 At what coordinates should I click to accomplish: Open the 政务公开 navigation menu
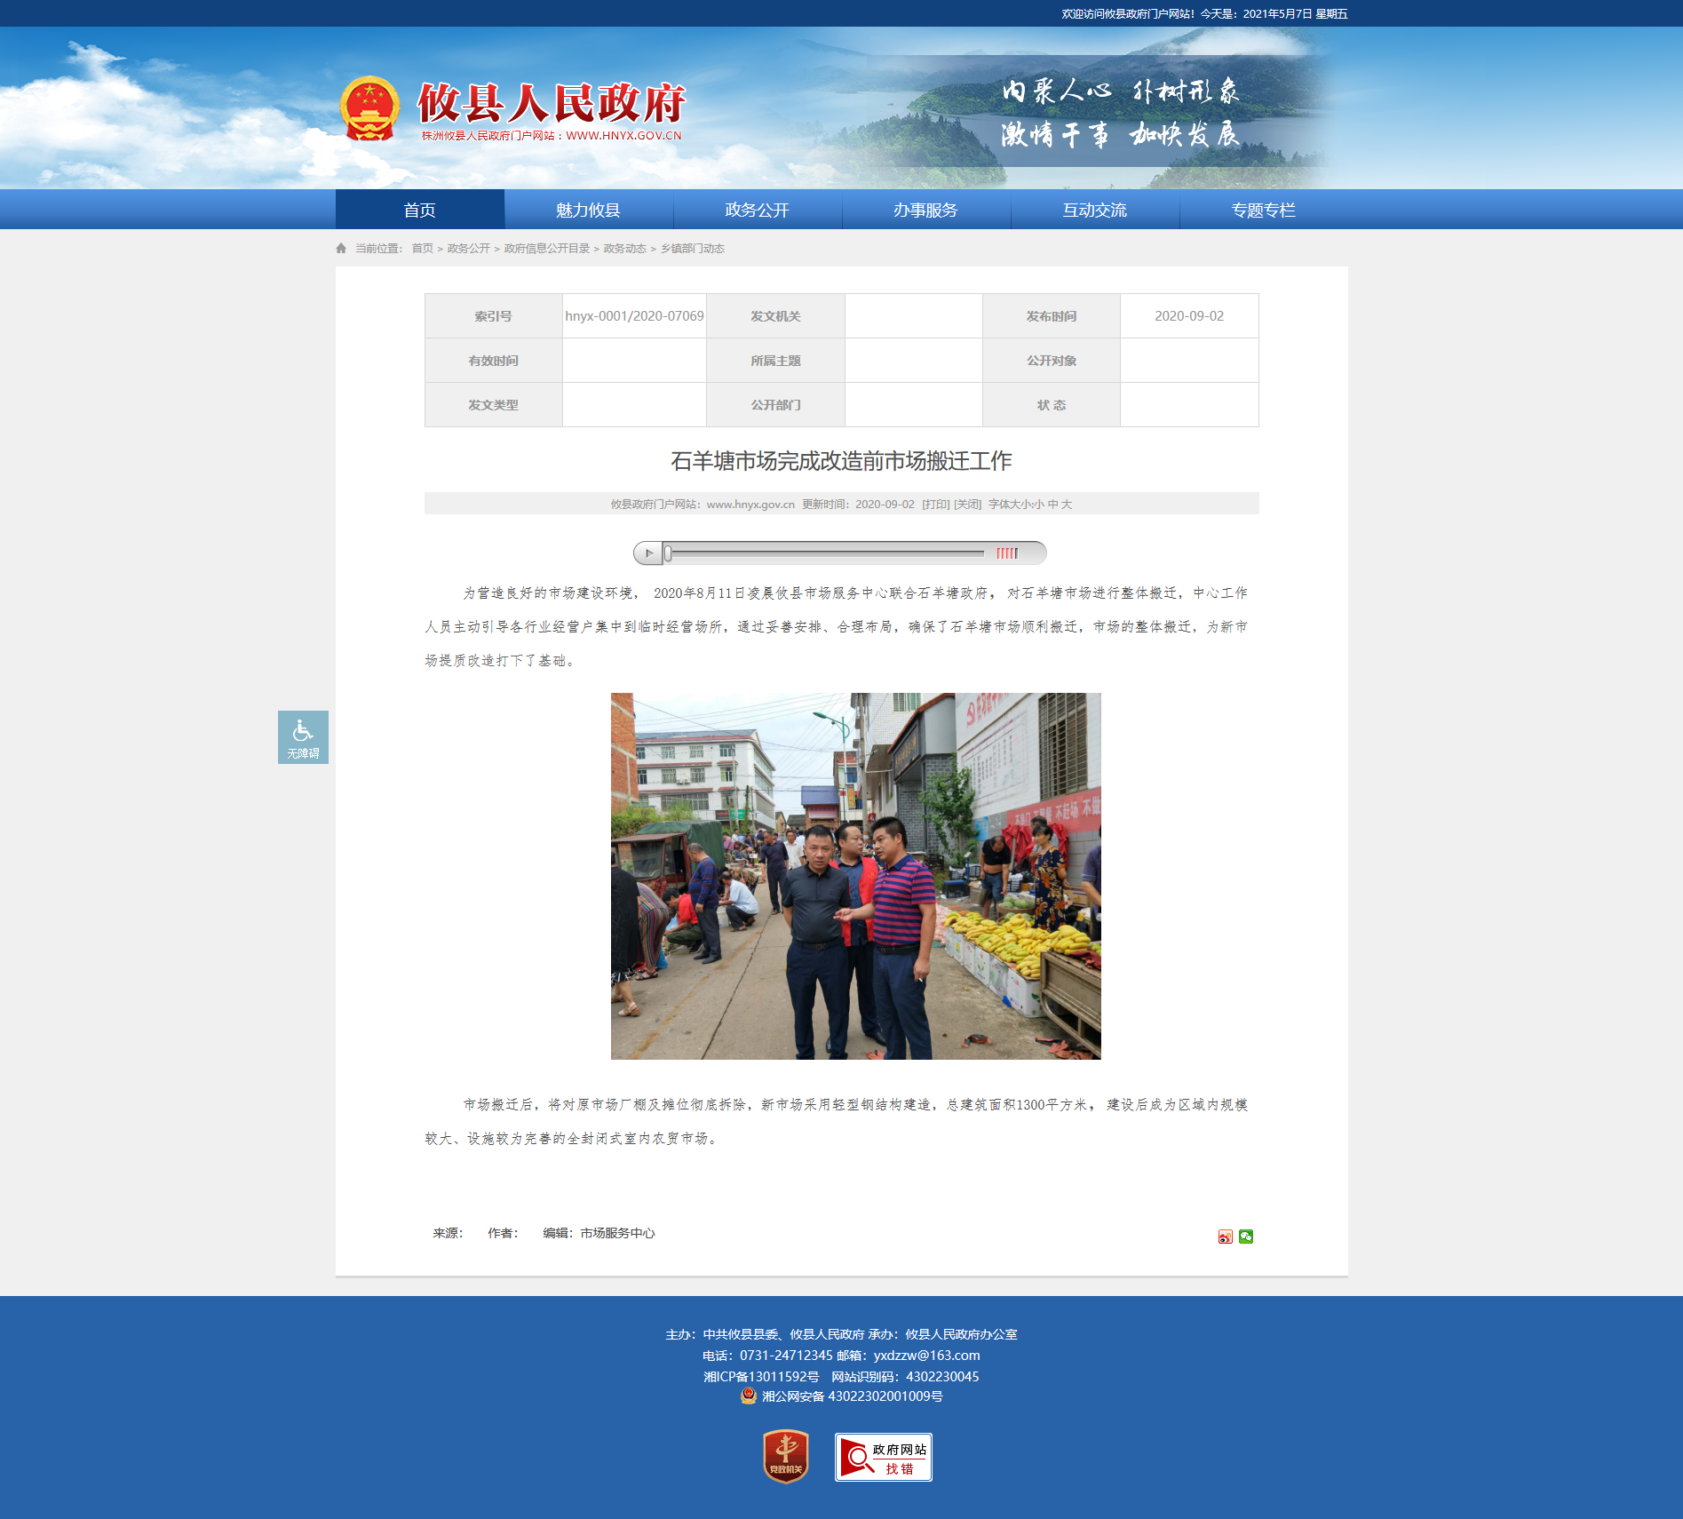tap(758, 210)
